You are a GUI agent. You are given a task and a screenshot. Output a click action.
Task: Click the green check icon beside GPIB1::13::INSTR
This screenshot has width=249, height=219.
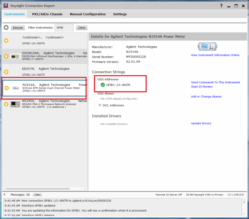tap(103, 85)
